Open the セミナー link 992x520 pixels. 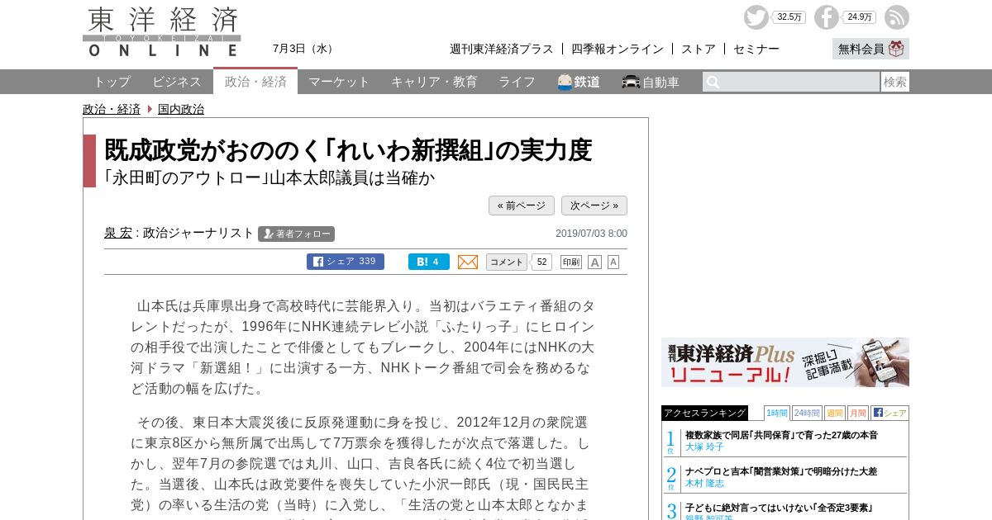[x=756, y=49]
